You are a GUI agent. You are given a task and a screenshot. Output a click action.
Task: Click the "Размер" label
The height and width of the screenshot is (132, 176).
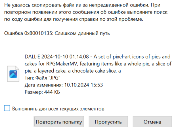[x=34, y=92]
